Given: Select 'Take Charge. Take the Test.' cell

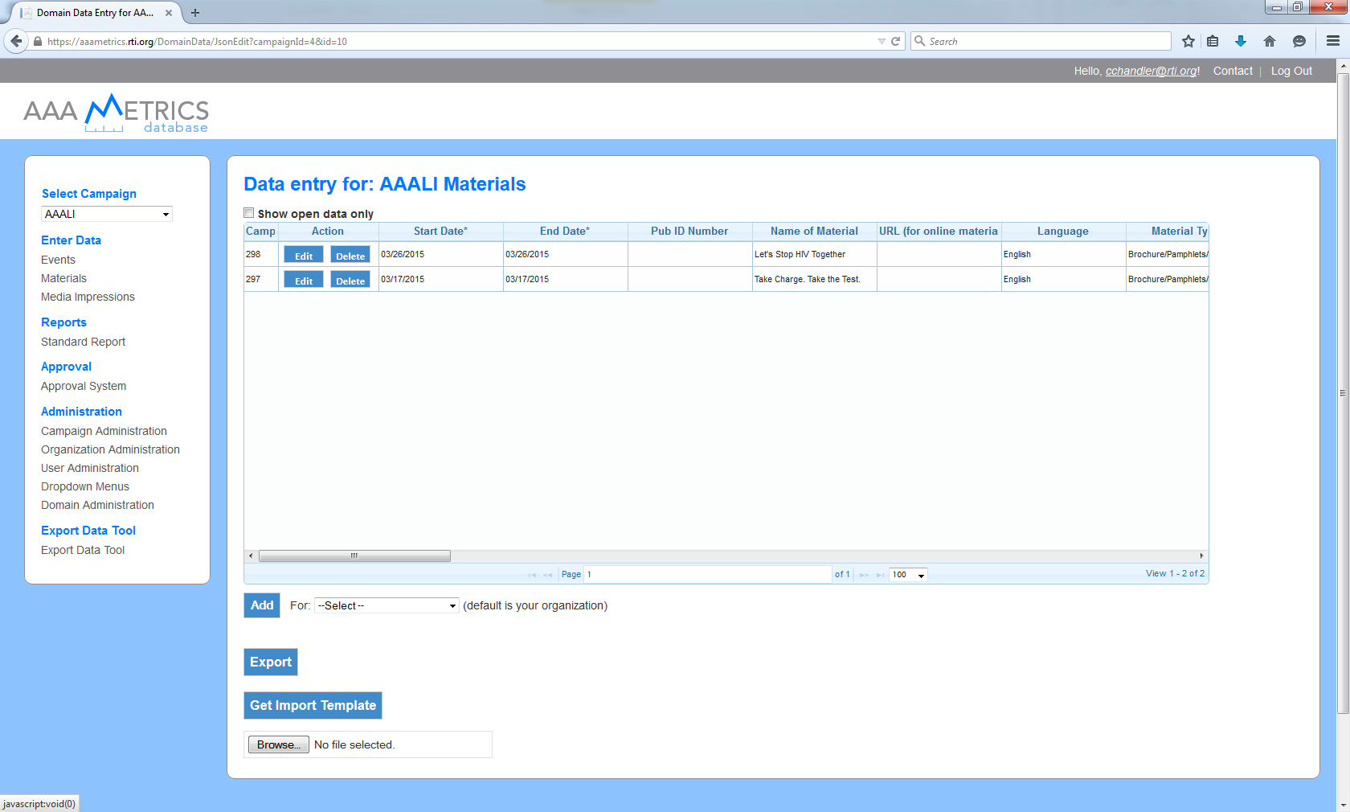Looking at the screenshot, I should coord(814,280).
